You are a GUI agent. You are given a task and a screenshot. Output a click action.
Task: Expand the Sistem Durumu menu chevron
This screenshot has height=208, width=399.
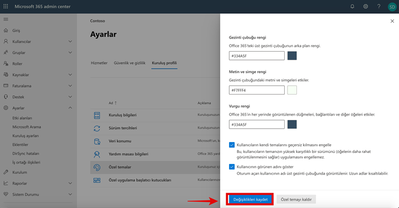[70, 194]
